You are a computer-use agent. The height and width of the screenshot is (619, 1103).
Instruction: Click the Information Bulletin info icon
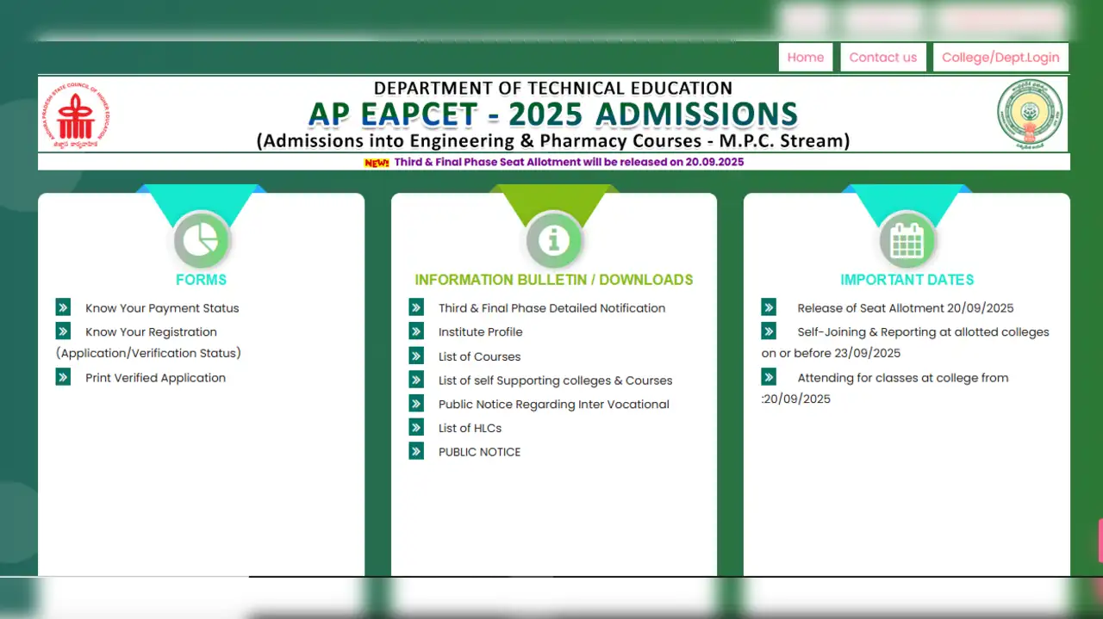(554, 240)
